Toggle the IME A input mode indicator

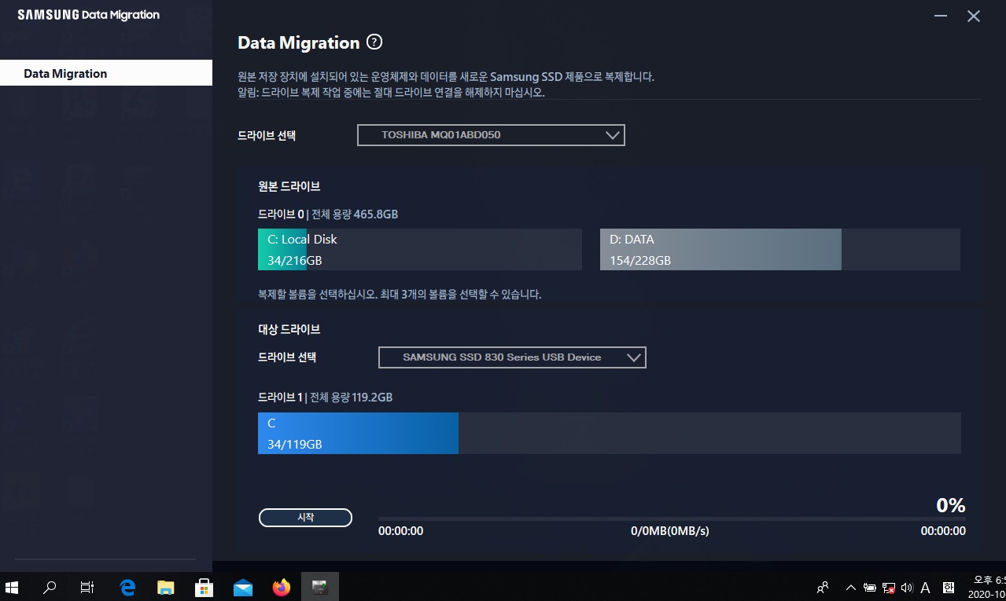926,587
